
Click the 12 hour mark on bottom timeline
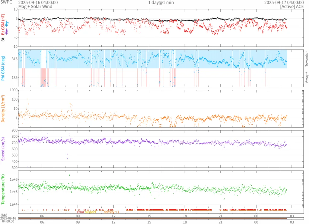click(113, 222)
